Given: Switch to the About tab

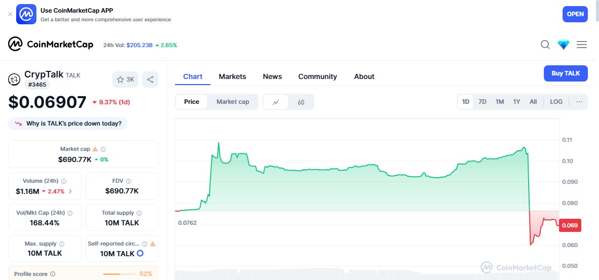Looking at the screenshot, I should (364, 76).
